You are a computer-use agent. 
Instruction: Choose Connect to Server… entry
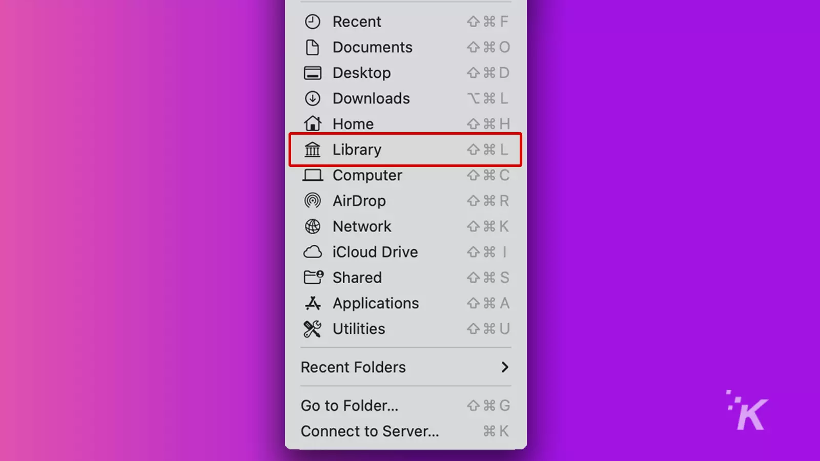(406, 431)
